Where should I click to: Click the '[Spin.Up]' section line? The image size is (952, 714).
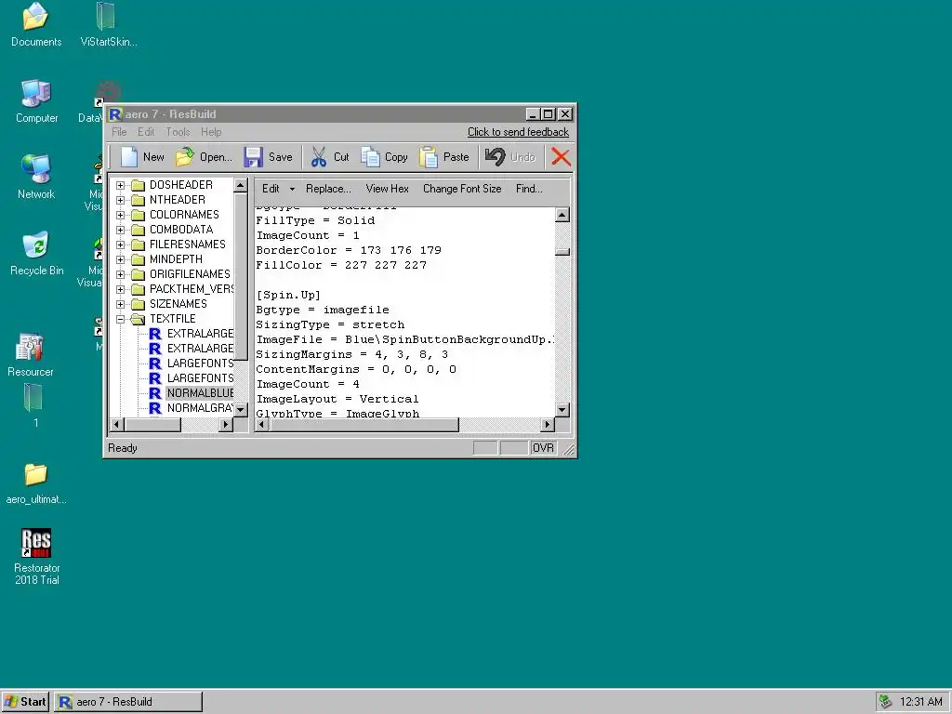point(288,295)
